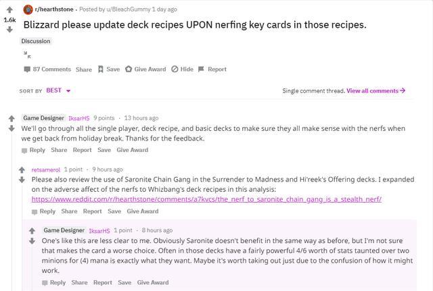The height and width of the screenshot is (291, 433).
Task: Select the Discussion flair tag
Action: (36, 41)
